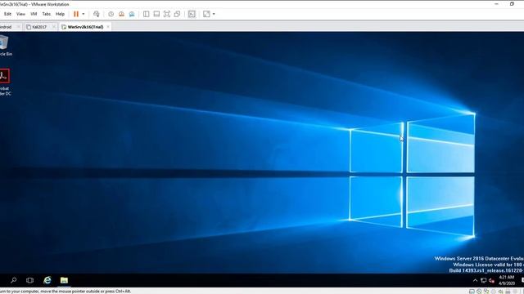The width and height of the screenshot is (524, 294).
Task: Toggle the library sidebar icon
Action: pyautogui.click(x=146, y=14)
